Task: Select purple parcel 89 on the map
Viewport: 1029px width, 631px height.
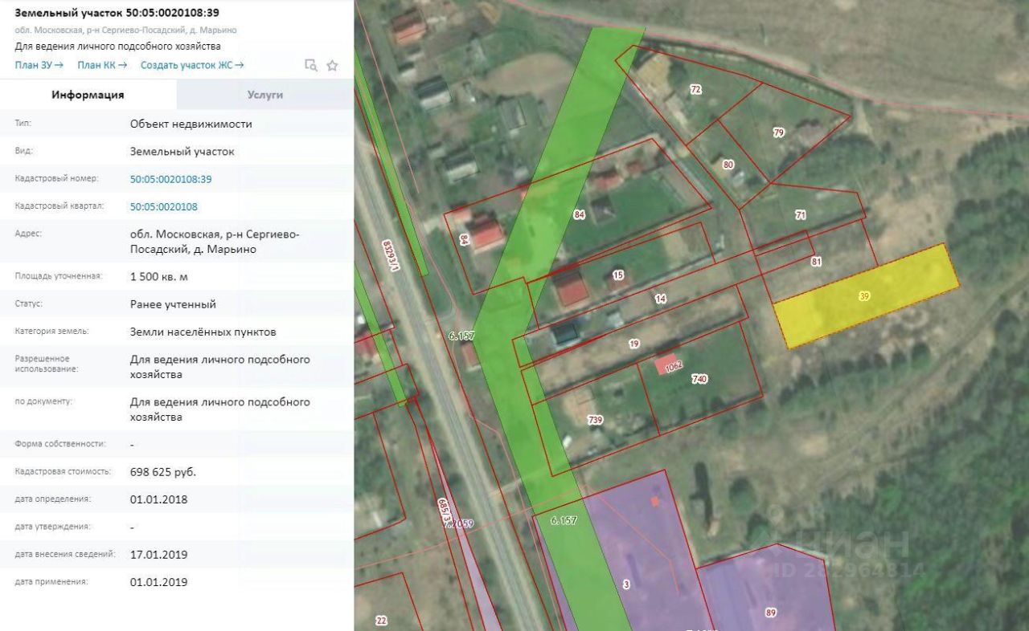Action: [771, 613]
